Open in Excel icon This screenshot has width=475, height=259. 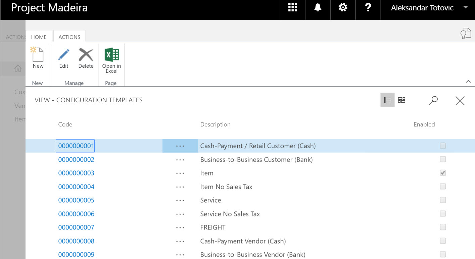point(111,55)
